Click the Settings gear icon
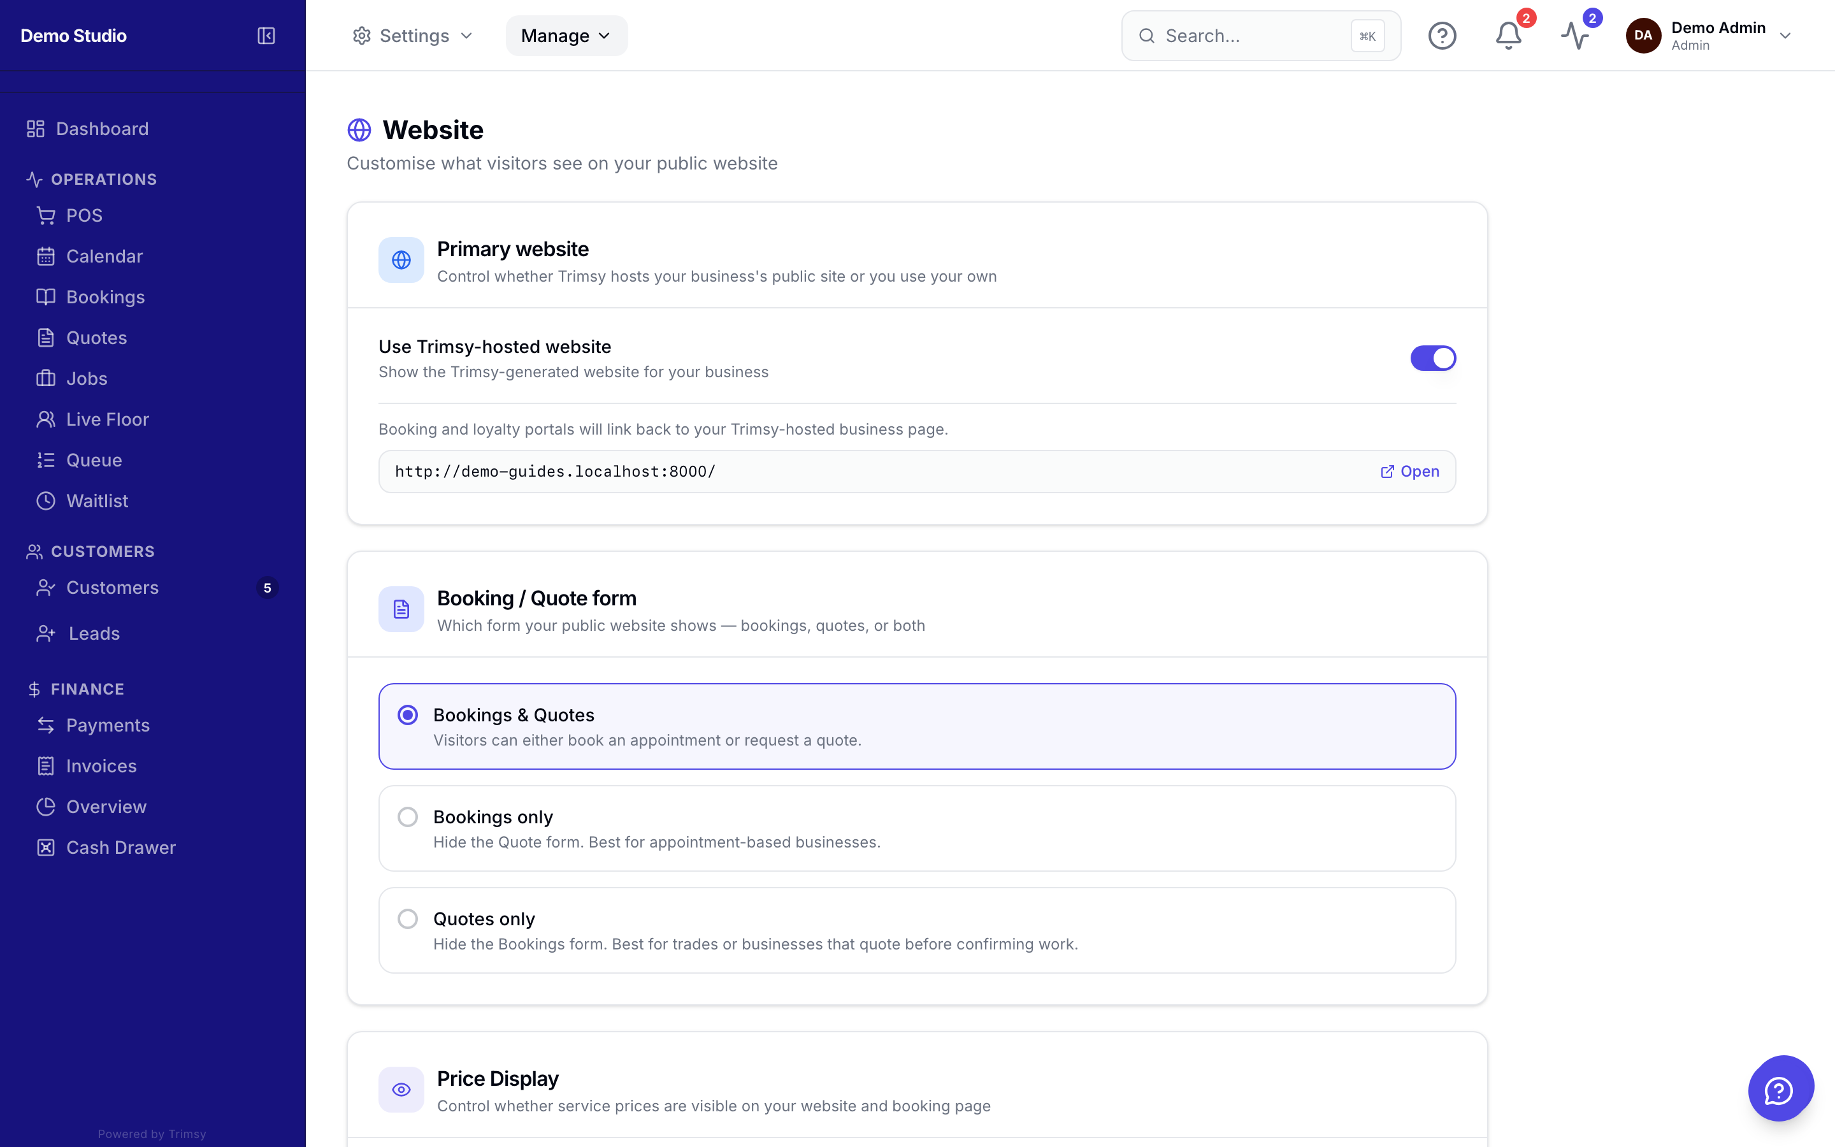 [x=362, y=36]
